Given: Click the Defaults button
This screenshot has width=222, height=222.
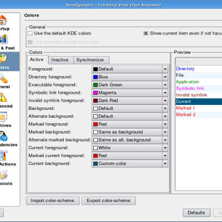Looking at the screenshot, I should click(x=196, y=213).
